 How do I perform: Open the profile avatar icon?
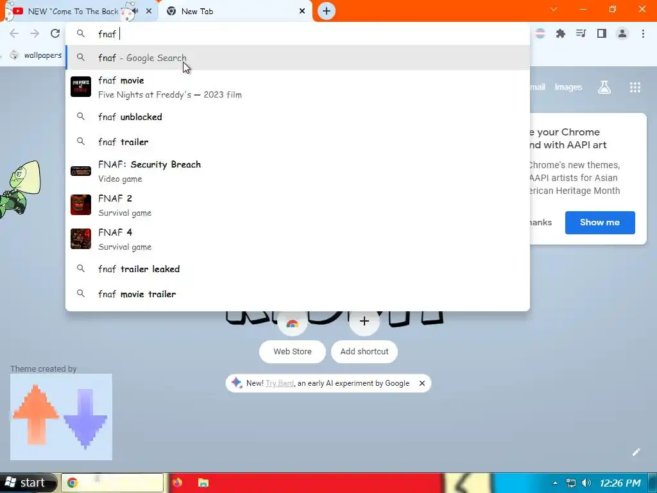pos(622,33)
